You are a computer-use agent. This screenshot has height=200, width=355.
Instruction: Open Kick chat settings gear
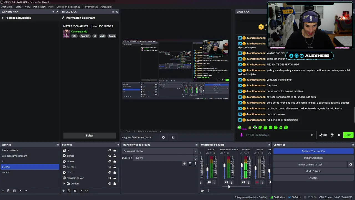[339, 135]
